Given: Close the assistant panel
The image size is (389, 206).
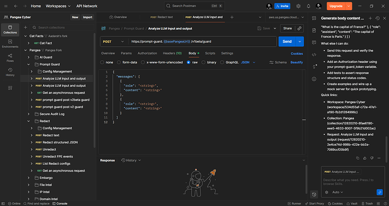Looking at the screenshot, I should [x=384, y=19].
